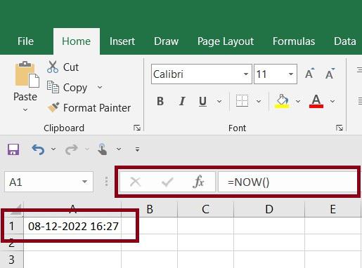Open the File tab
This screenshot has height=268, width=362.
26,41
